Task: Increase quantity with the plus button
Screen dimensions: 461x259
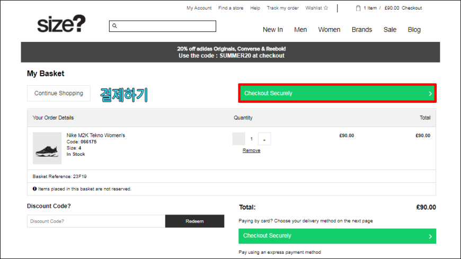Action: 264,139
